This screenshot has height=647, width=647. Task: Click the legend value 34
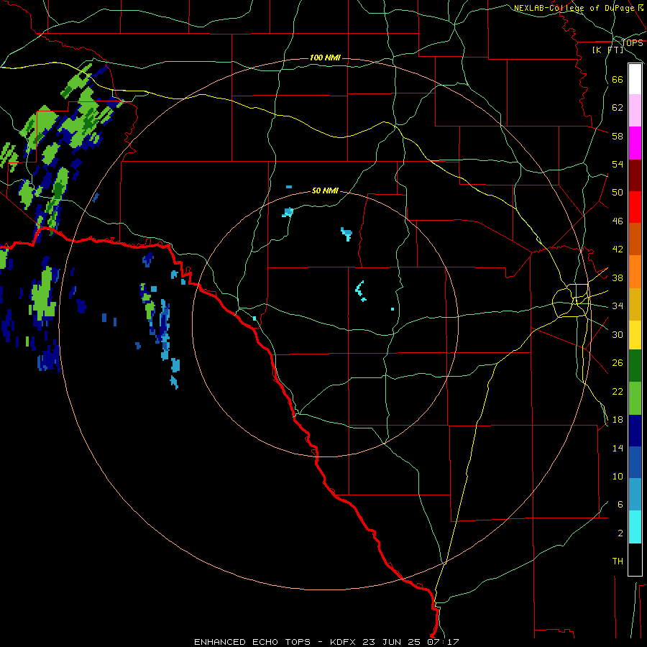618,306
